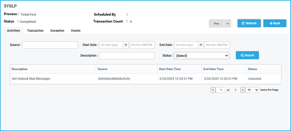Switch to the Transaction tab
Screen dimensions: 291x131
(35, 31)
